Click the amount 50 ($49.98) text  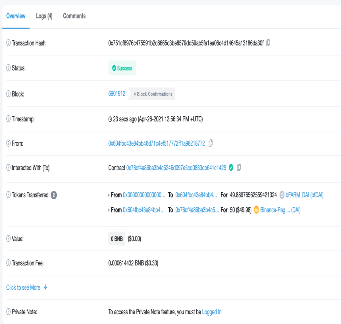[241, 210]
